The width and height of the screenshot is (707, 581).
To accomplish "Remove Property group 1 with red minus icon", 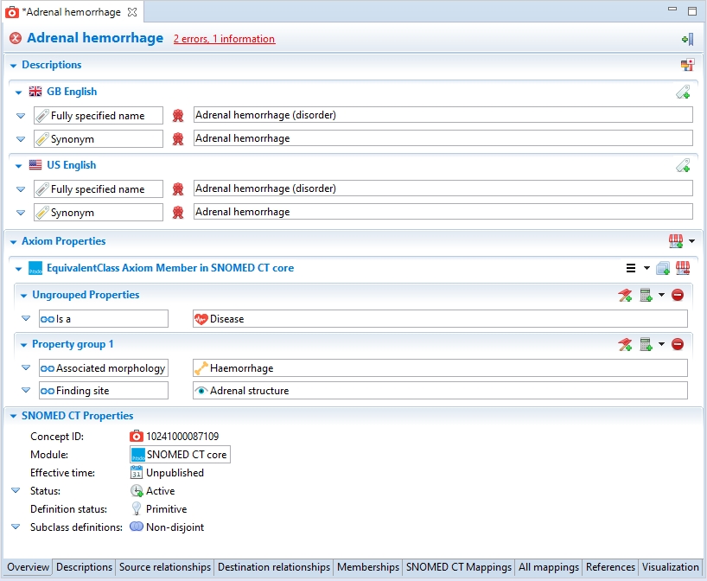I will [x=678, y=344].
